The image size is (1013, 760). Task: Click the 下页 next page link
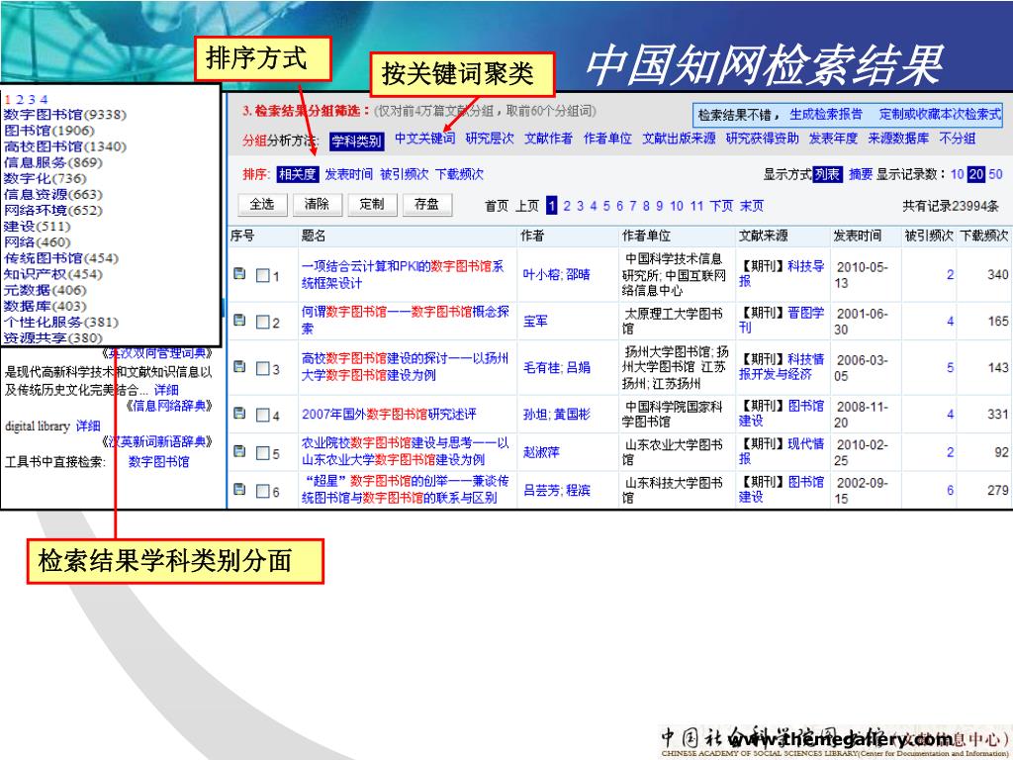(721, 206)
